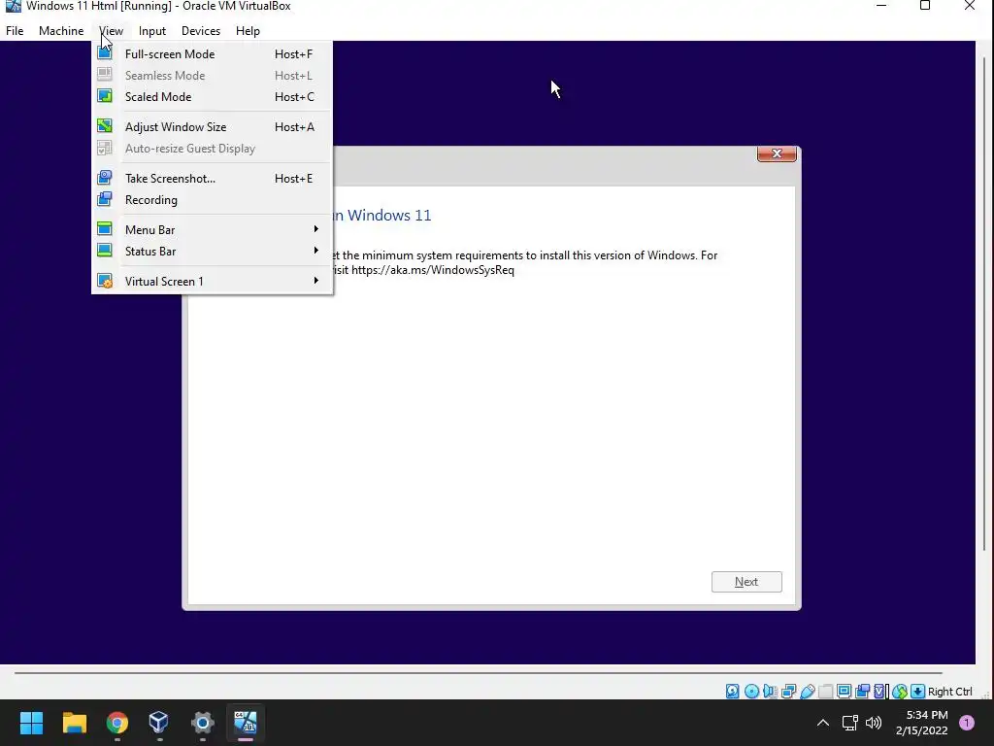Open the File menu

15,30
